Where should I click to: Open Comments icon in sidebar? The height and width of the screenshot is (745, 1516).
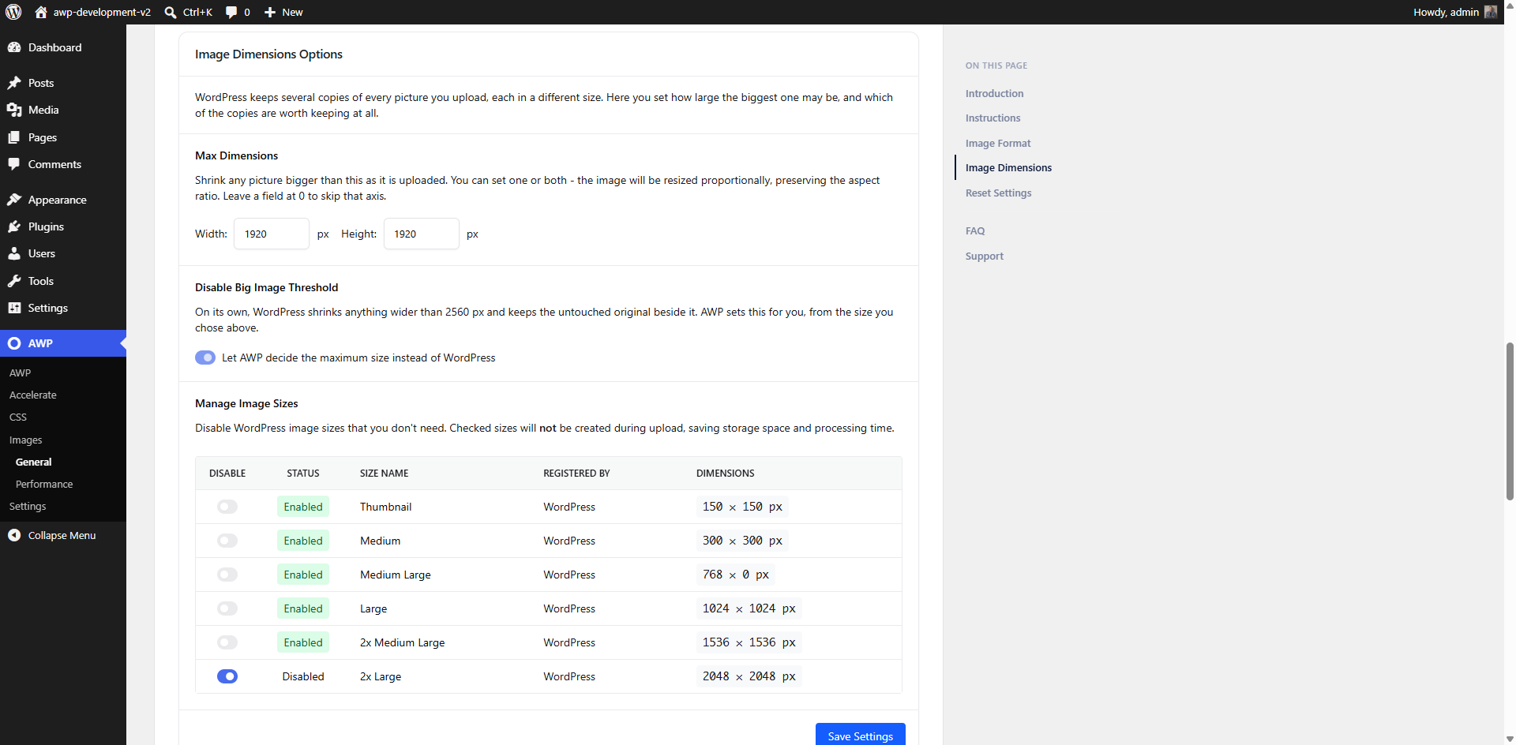14,164
